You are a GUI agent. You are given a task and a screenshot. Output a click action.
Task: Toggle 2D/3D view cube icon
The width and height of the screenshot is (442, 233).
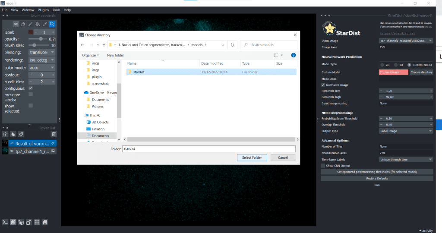pos(13,222)
